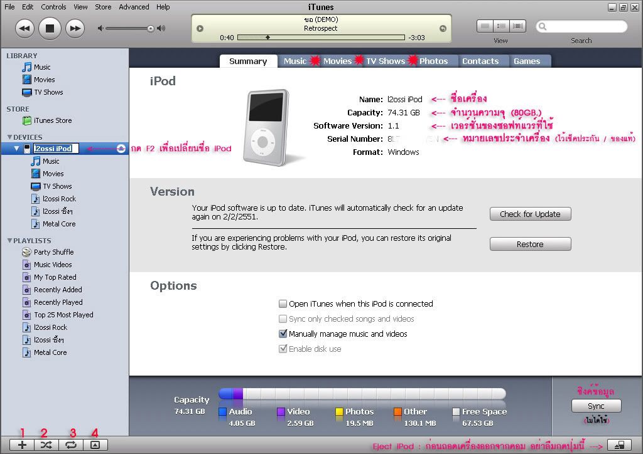Image resolution: width=643 pixels, height=454 pixels.
Task: Toggle the Enable disk use checkbox
Action: 283,349
